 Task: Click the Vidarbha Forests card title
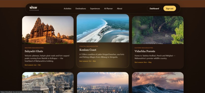tap(145, 51)
